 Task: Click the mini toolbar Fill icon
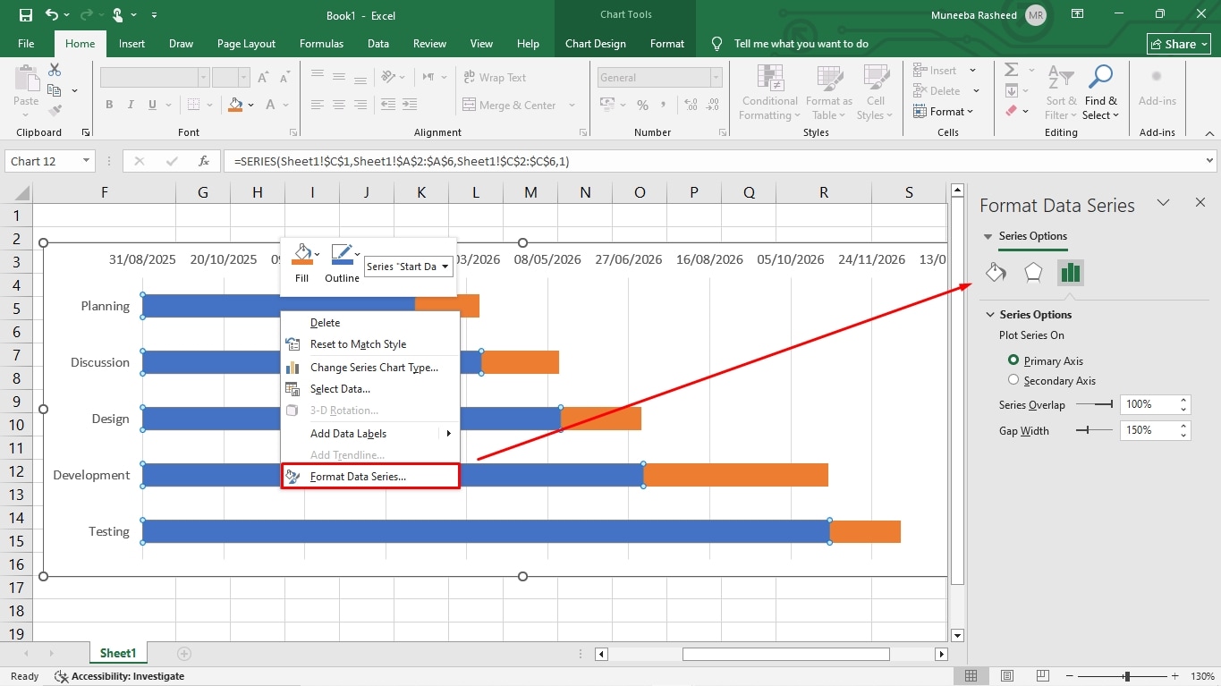coord(301,254)
